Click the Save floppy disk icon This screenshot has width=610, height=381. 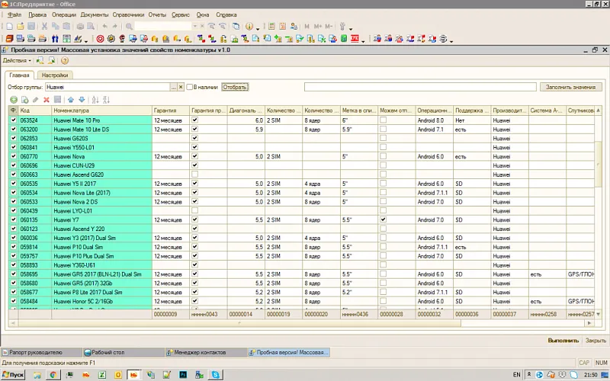click(x=31, y=27)
